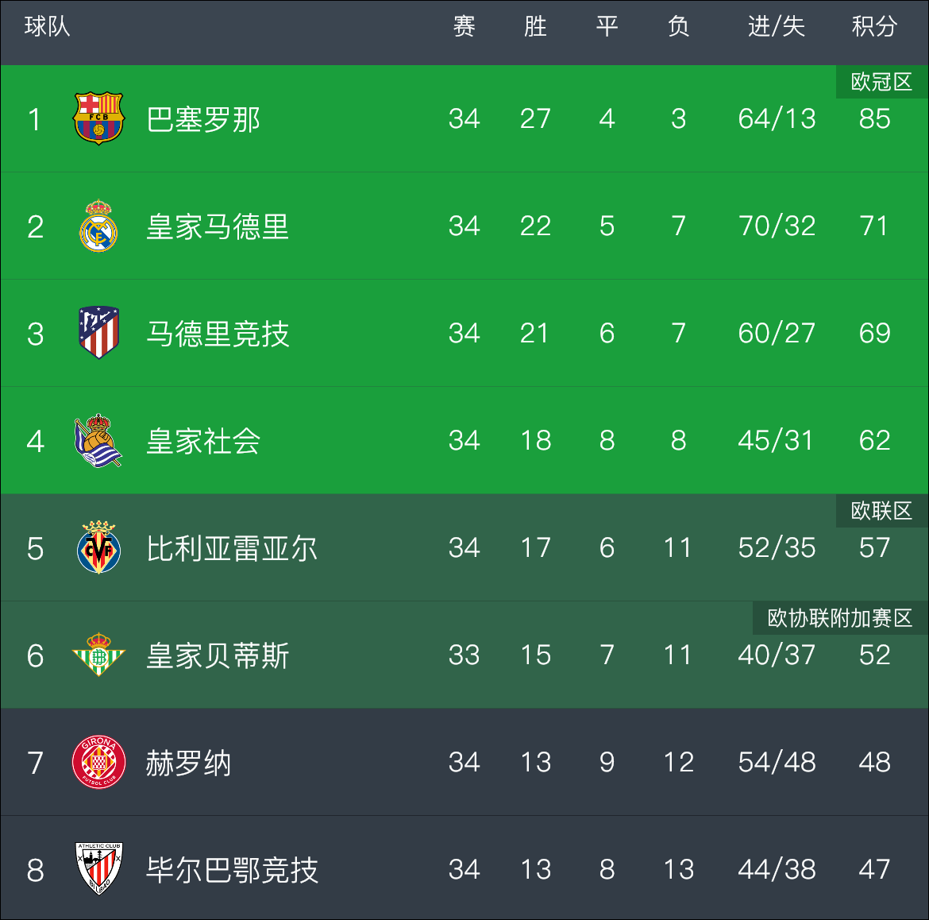929x920 pixels.
Task: Open team name 皇家马德里
Action: pos(218,226)
